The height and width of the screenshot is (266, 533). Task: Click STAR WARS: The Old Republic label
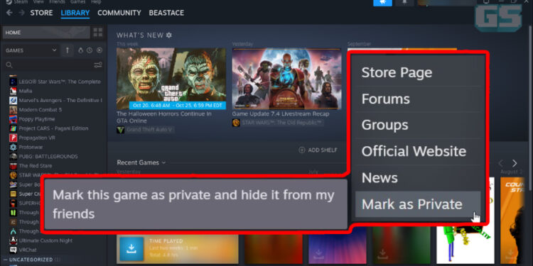pos(282,123)
